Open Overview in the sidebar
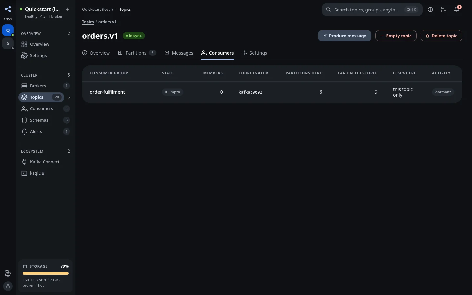Screen dimensions: 472x295 pos(46,44)
